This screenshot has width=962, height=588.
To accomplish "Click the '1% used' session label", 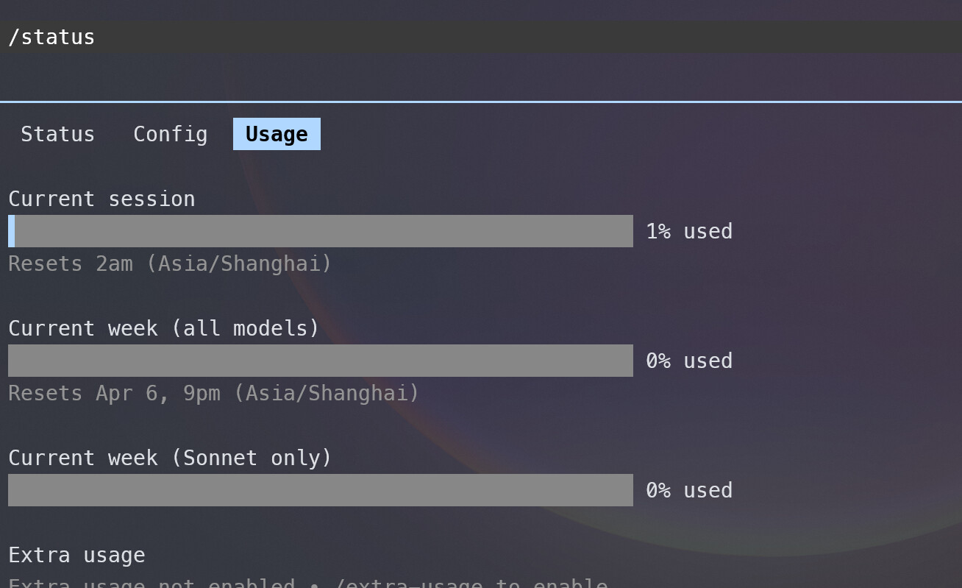I will point(689,231).
